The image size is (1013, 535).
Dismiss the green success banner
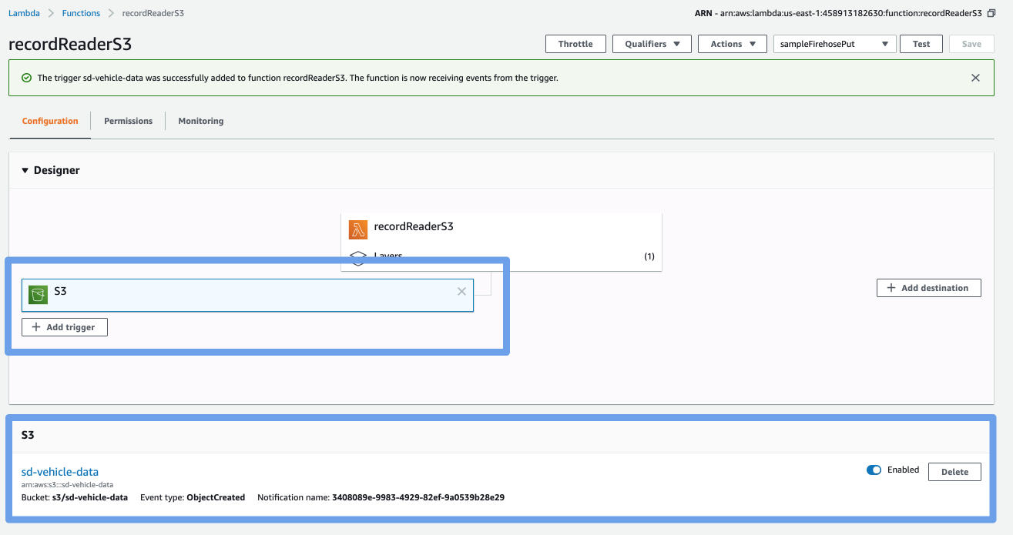975,78
